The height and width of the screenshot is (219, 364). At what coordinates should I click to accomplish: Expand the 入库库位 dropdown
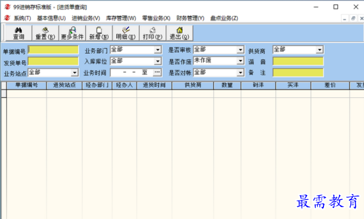[158, 61]
